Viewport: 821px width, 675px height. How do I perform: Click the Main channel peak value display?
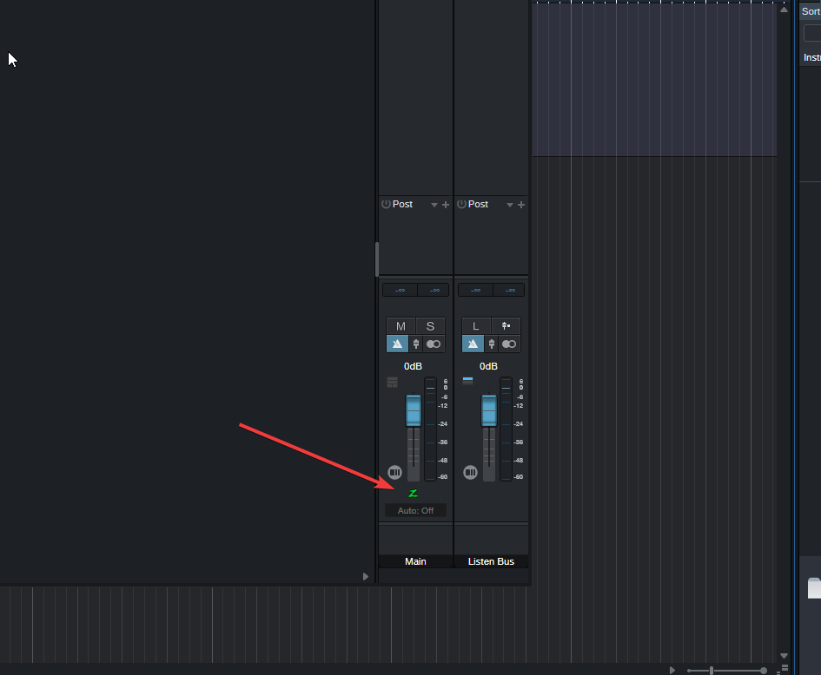click(x=400, y=289)
